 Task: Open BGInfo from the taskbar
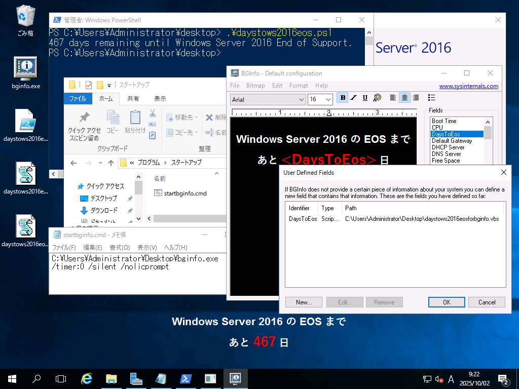click(x=235, y=378)
